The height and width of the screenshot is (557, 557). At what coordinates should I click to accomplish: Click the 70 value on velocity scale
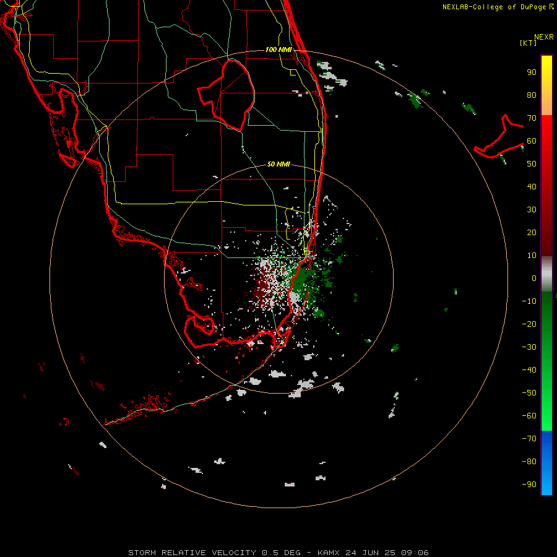[532, 118]
